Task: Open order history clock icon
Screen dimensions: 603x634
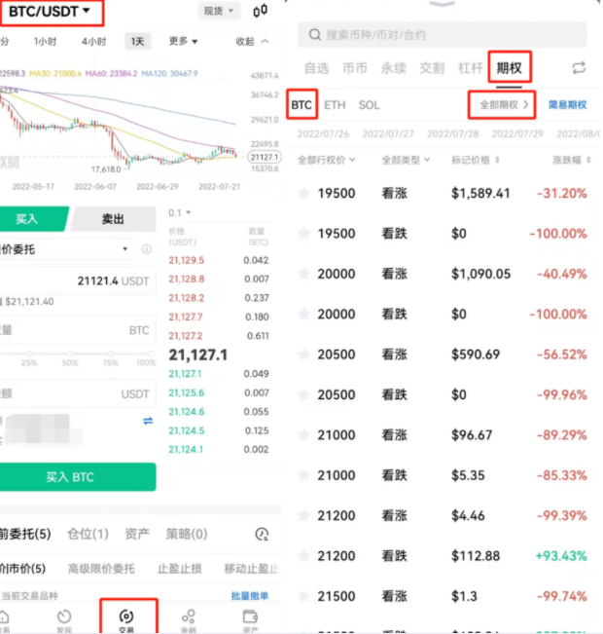Action: (x=262, y=534)
